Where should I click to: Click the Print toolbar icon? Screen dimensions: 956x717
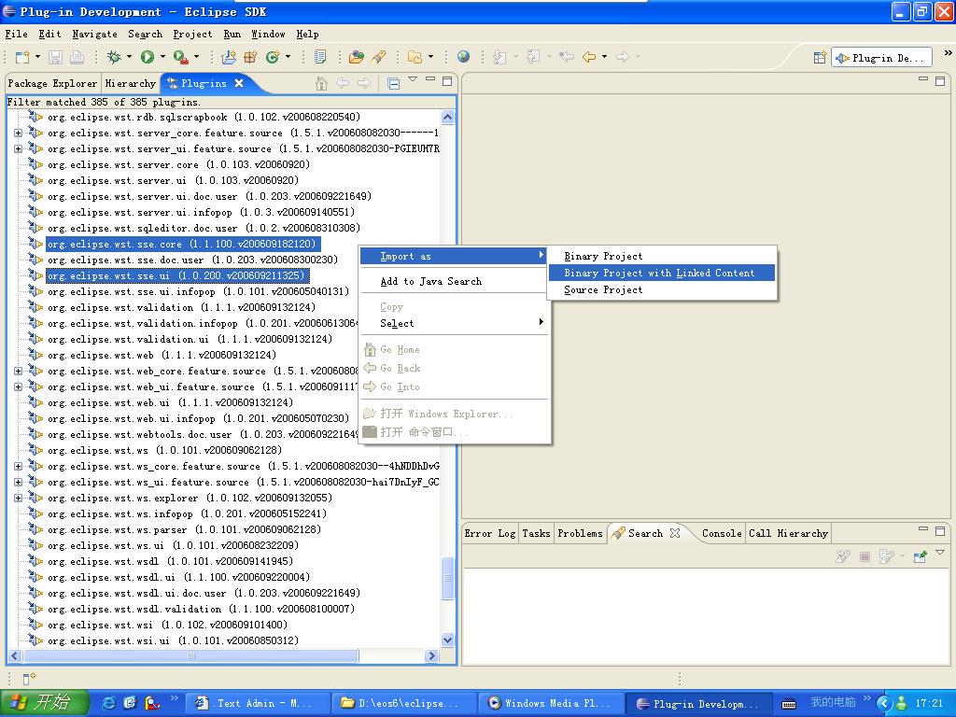point(77,57)
